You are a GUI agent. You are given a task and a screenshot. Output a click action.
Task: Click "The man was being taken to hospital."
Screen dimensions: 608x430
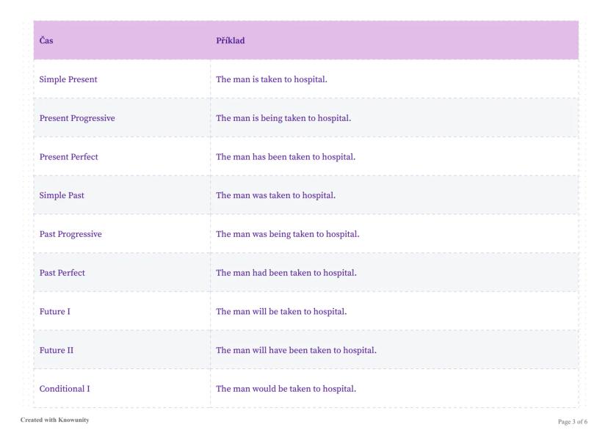pos(287,234)
